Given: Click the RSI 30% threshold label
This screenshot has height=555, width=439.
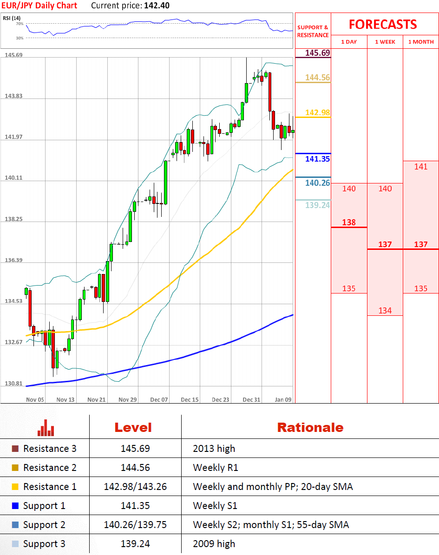Looking at the screenshot, I should (20, 38).
